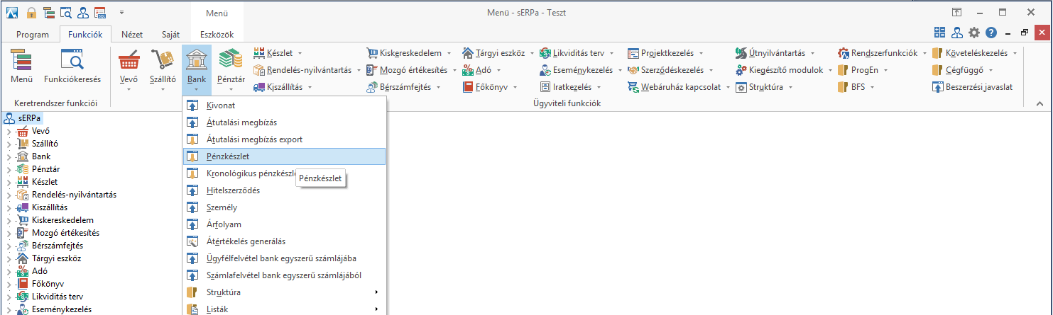Select the sERPa root node
Viewport: 1053px width, 315px height.
[x=30, y=118]
